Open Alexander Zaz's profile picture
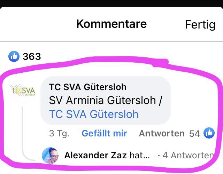223x174 pixels. 50,156
